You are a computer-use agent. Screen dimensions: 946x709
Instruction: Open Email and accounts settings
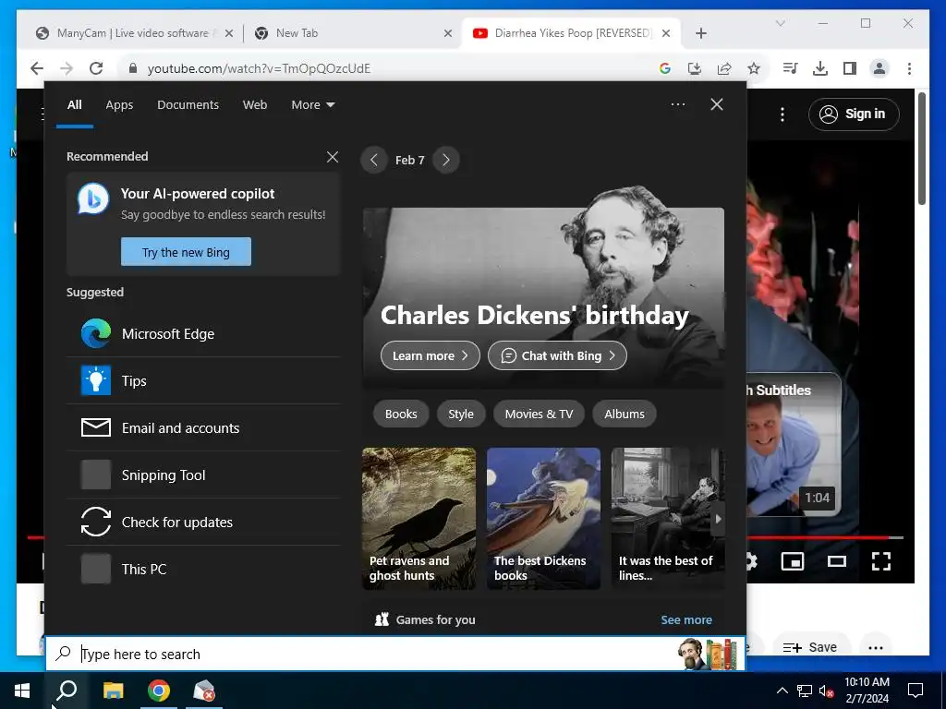coord(203,428)
